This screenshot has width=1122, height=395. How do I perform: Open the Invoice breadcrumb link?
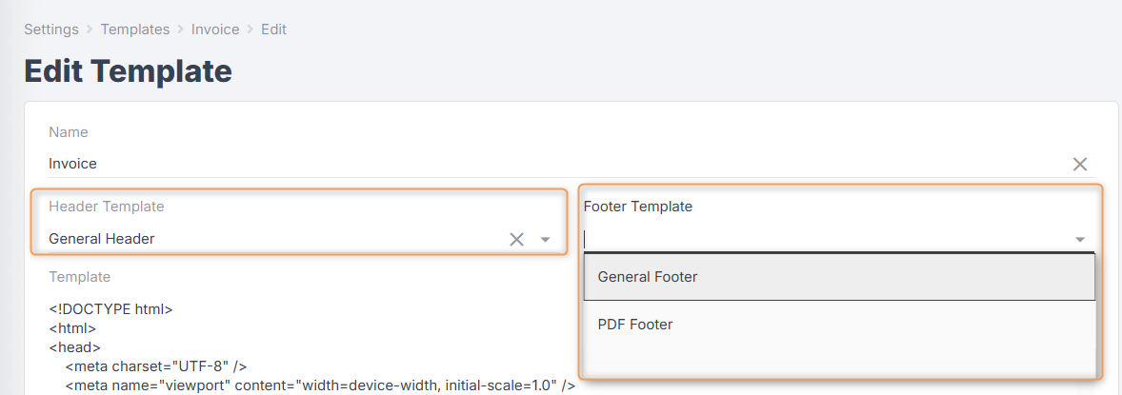coord(215,30)
